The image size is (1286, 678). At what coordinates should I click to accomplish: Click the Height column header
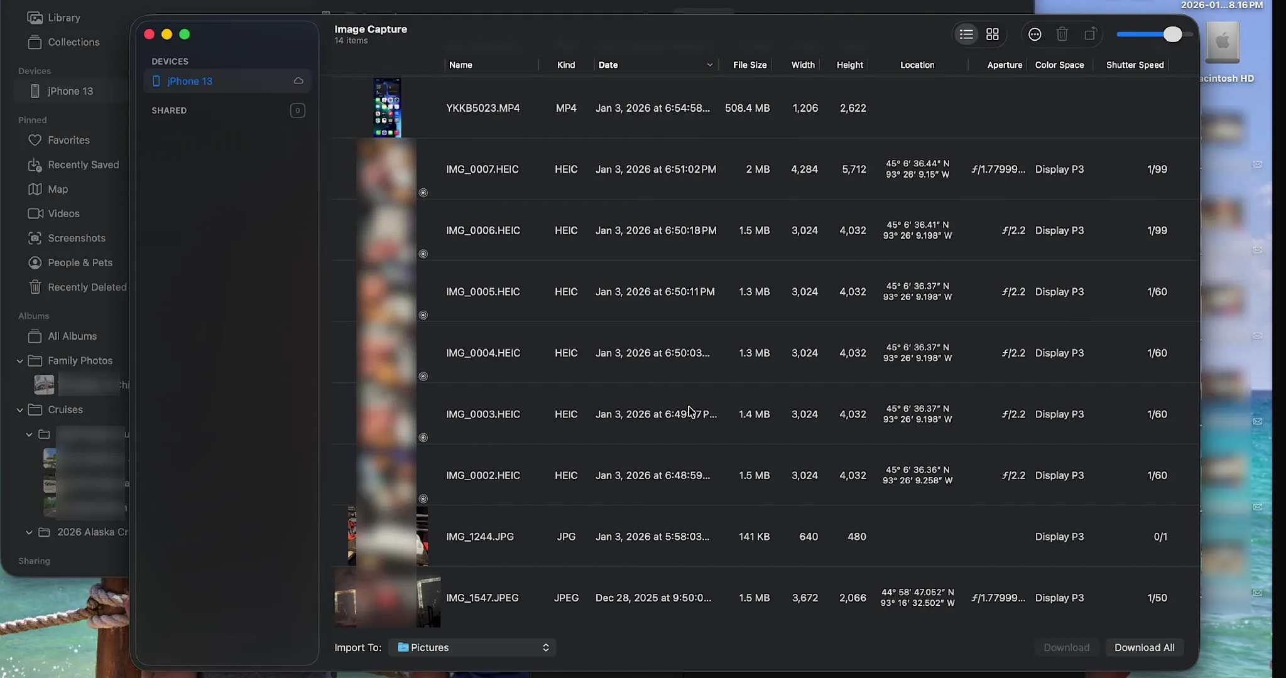849,65
